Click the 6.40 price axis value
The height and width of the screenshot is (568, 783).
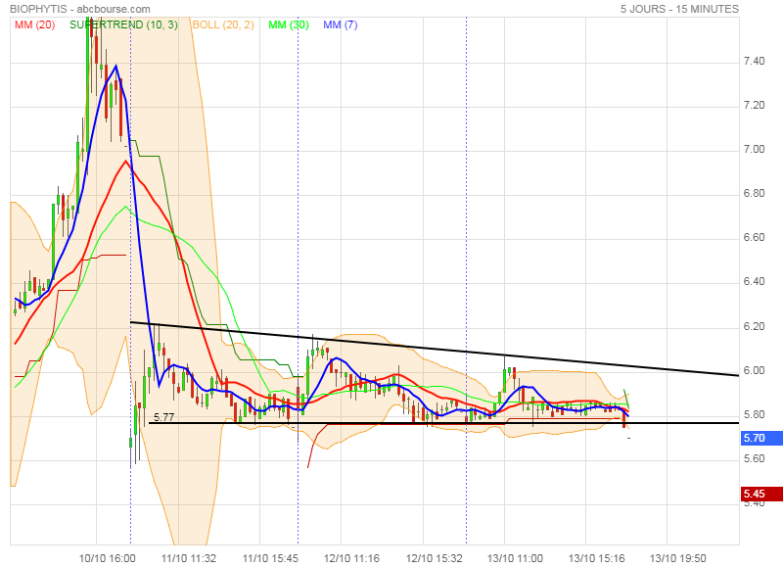coord(754,282)
